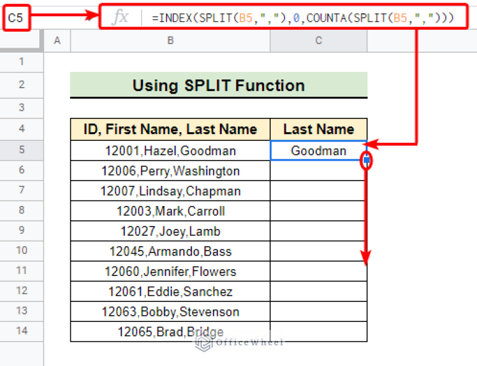Select the cell with 12001,Hazel,Goodman
This screenshot has height=366, width=477.
tap(170, 150)
